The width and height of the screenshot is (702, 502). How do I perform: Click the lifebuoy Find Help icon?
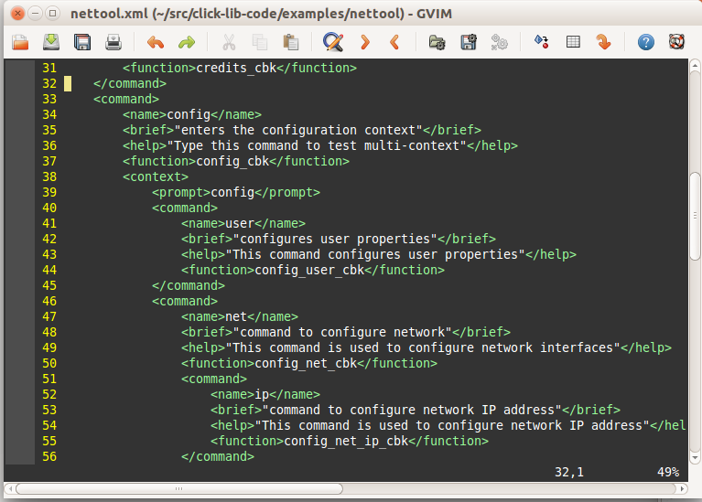676,42
